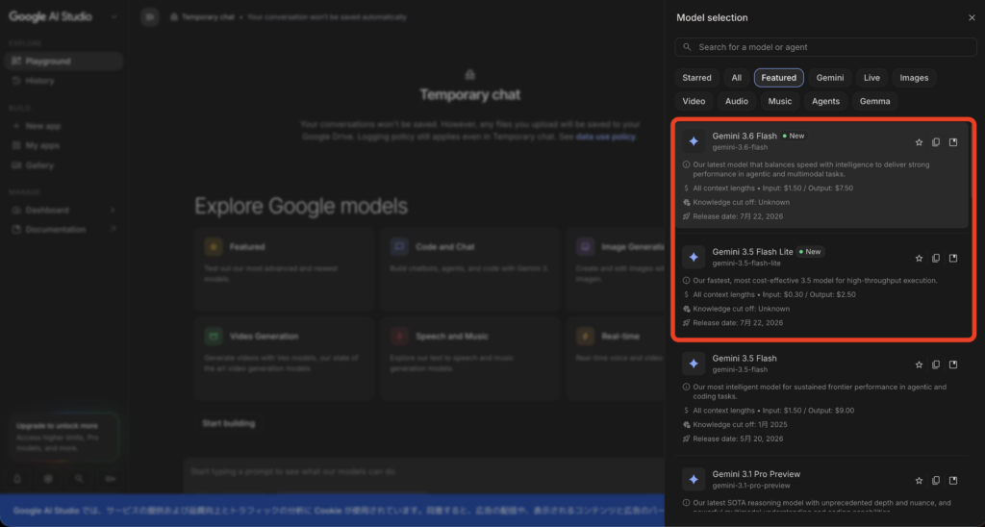Star the Gemini 3.5 Flash Lite model

coord(919,258)
